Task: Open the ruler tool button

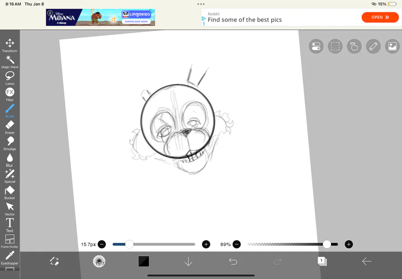Action: coord(373,46)
